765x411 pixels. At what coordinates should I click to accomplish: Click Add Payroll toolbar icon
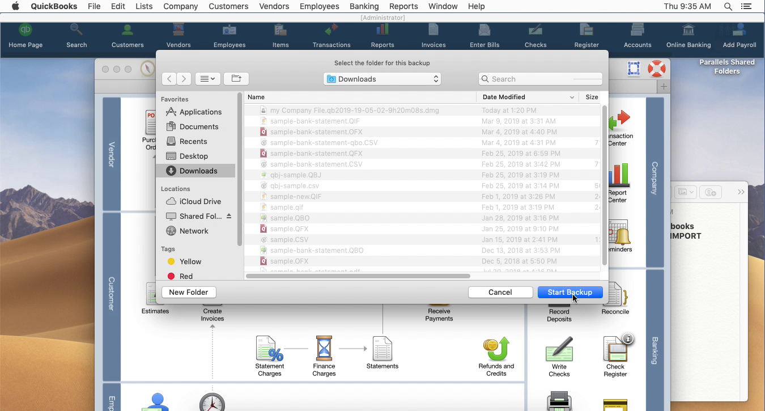coord(739,36)
